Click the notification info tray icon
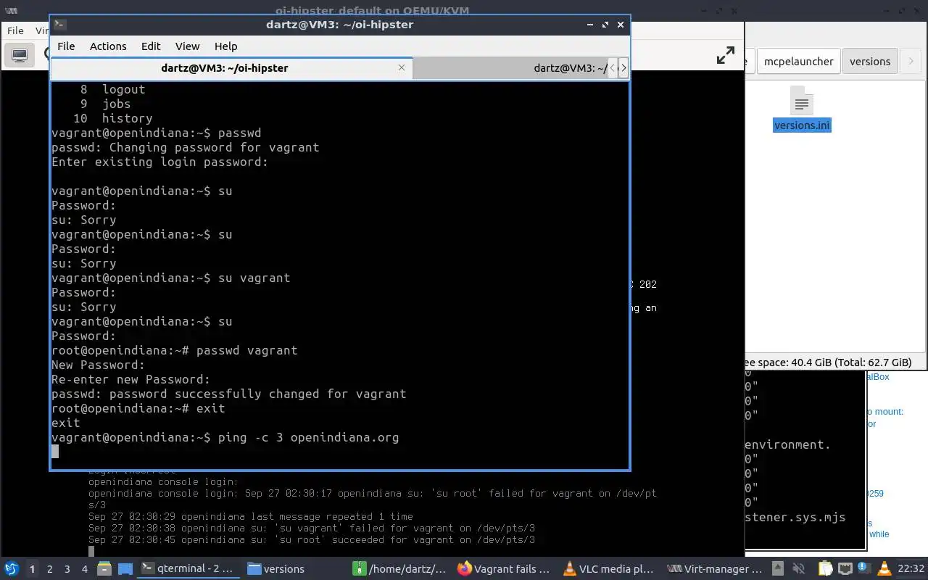Image resolution: width=928 pixels, height=580 pixels. (x=863, y=568)
